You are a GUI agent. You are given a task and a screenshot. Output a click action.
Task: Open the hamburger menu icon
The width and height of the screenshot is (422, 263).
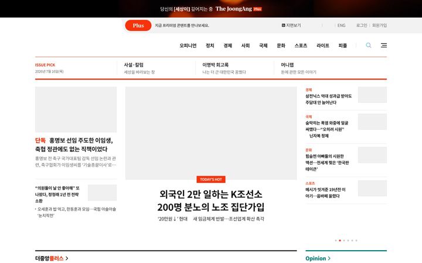pyautogui.click(x=384, y=46)
